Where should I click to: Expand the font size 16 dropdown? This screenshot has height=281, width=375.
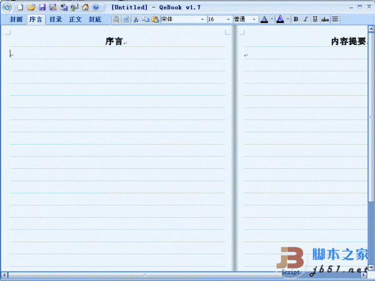click(228, 19)
